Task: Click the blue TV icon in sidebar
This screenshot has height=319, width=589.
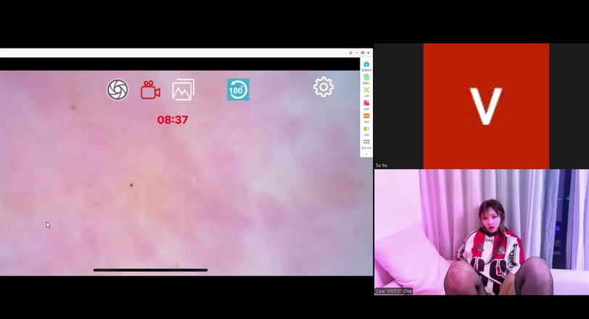Action: click(x=366, y=65)
